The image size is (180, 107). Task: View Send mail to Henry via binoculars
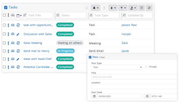click(13, 51)
